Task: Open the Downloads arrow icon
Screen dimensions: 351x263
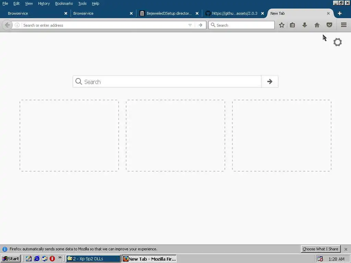Action: 304,25
